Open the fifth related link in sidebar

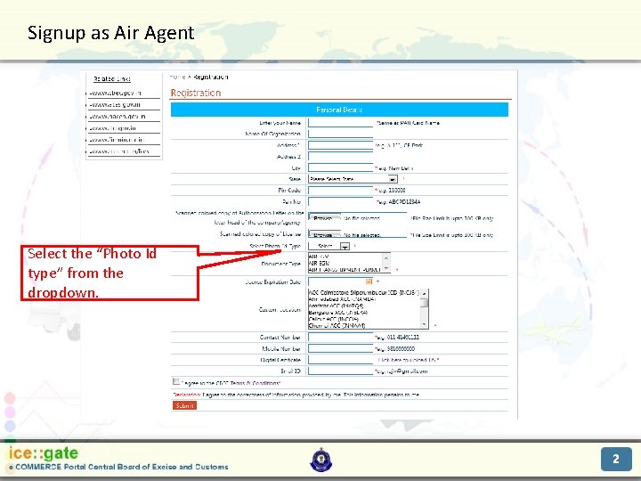[117, 140]
